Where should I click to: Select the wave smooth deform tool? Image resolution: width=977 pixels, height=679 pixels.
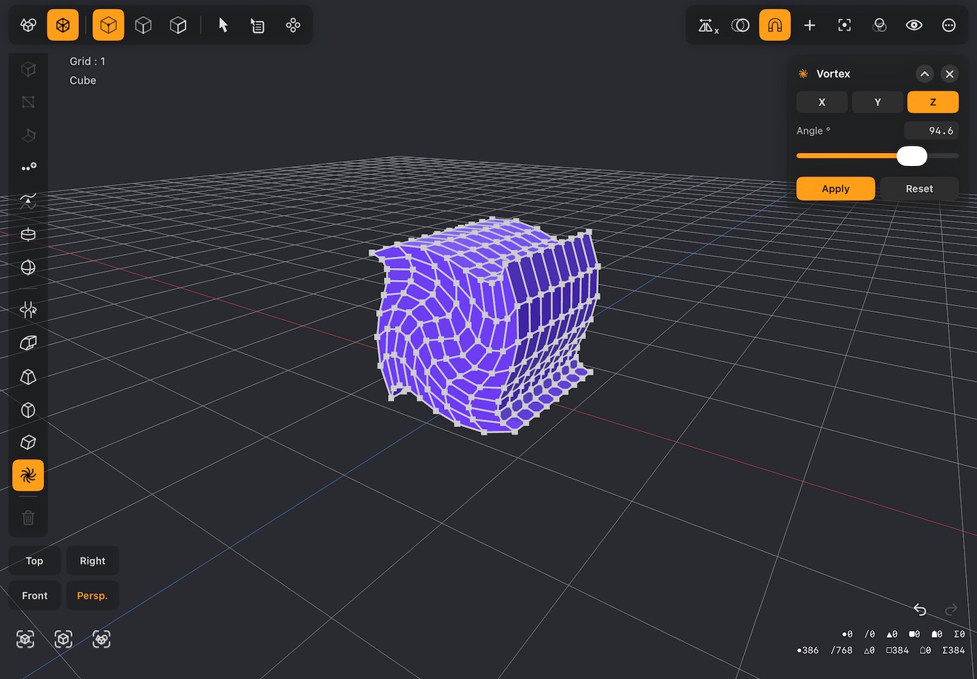pos(28,202)
